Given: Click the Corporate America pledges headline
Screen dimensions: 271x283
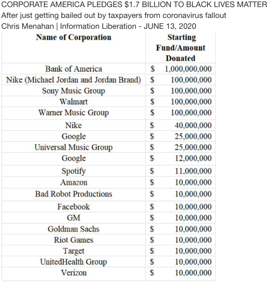Looking at the screenshot, I should click(x=134, y=5).
